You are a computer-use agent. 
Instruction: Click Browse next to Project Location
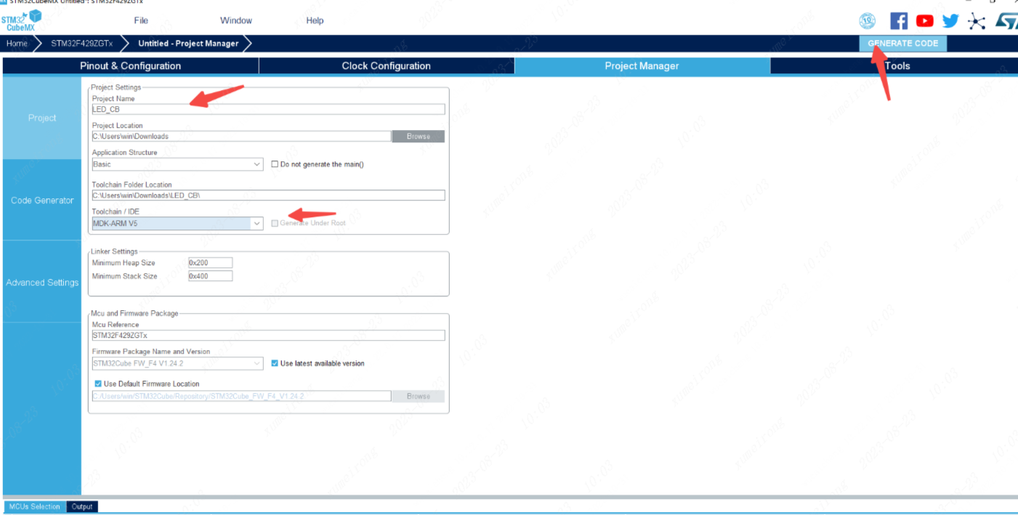[x=419, y=137]
